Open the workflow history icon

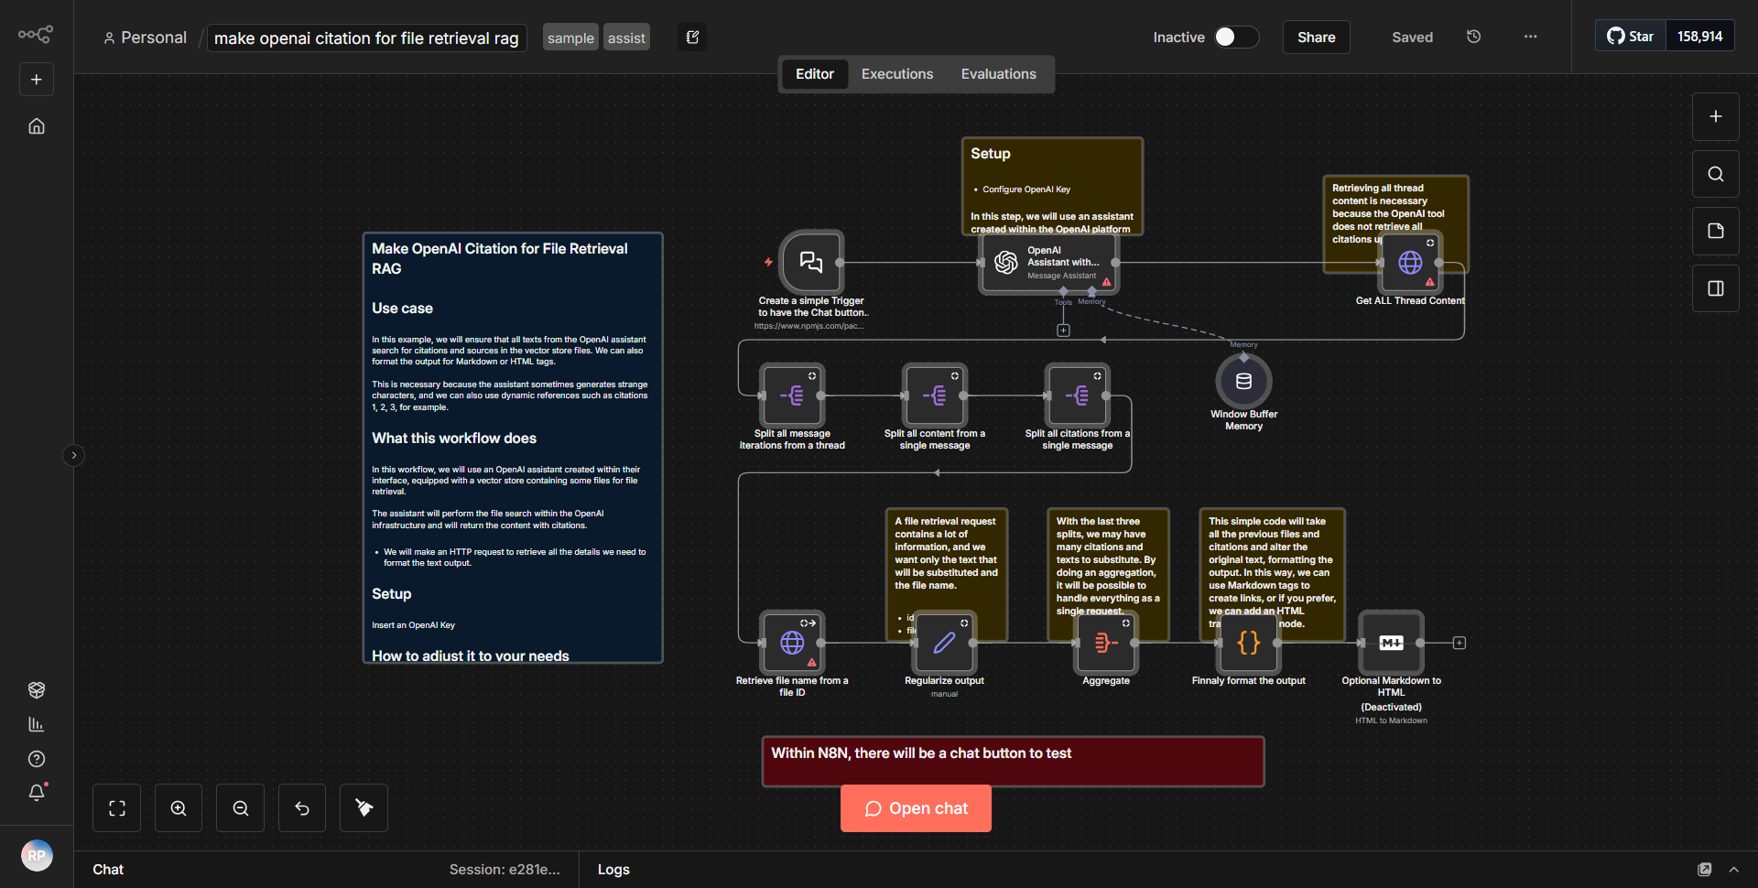1473,37
